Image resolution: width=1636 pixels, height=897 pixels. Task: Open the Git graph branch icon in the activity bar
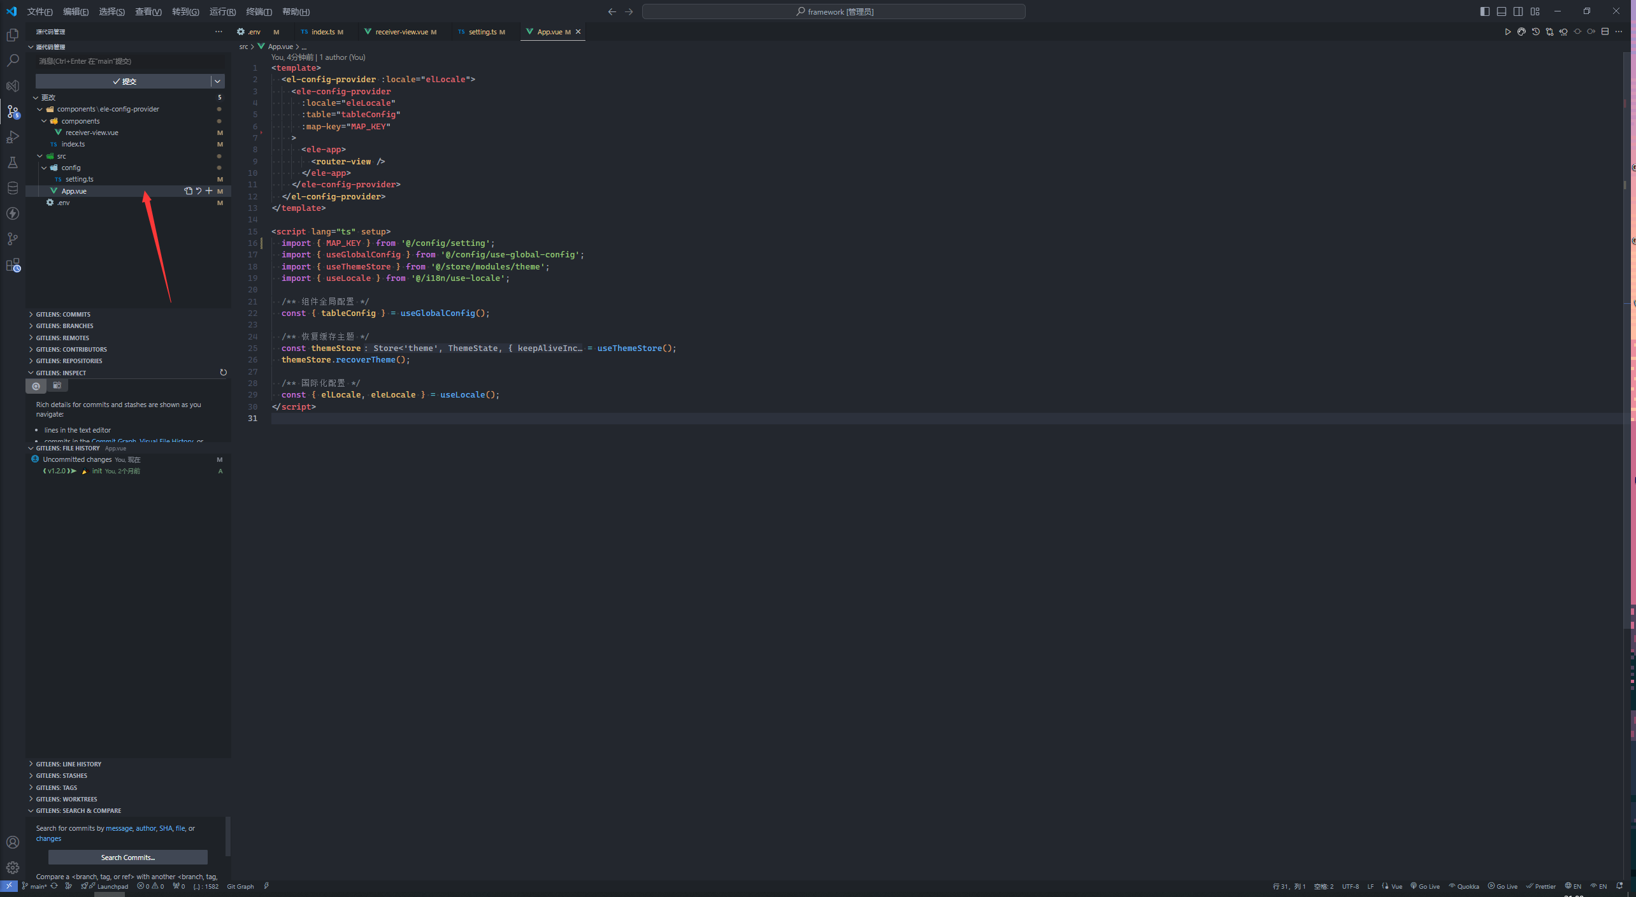12,239
